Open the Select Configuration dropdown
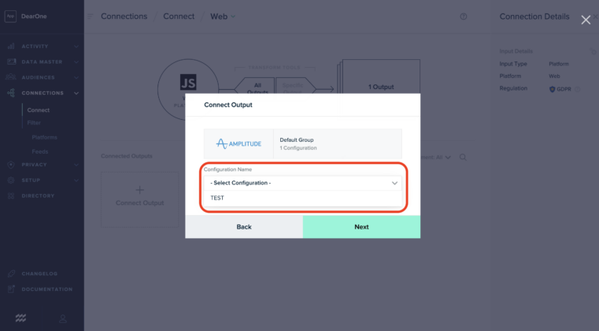 (x=303, y=183)
